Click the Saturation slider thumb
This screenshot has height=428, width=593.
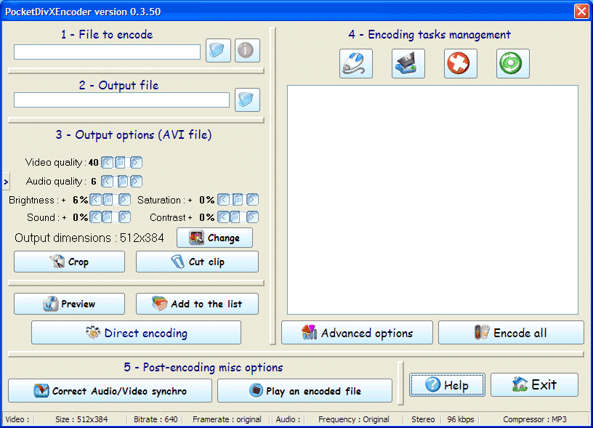[x=238, y=200]
